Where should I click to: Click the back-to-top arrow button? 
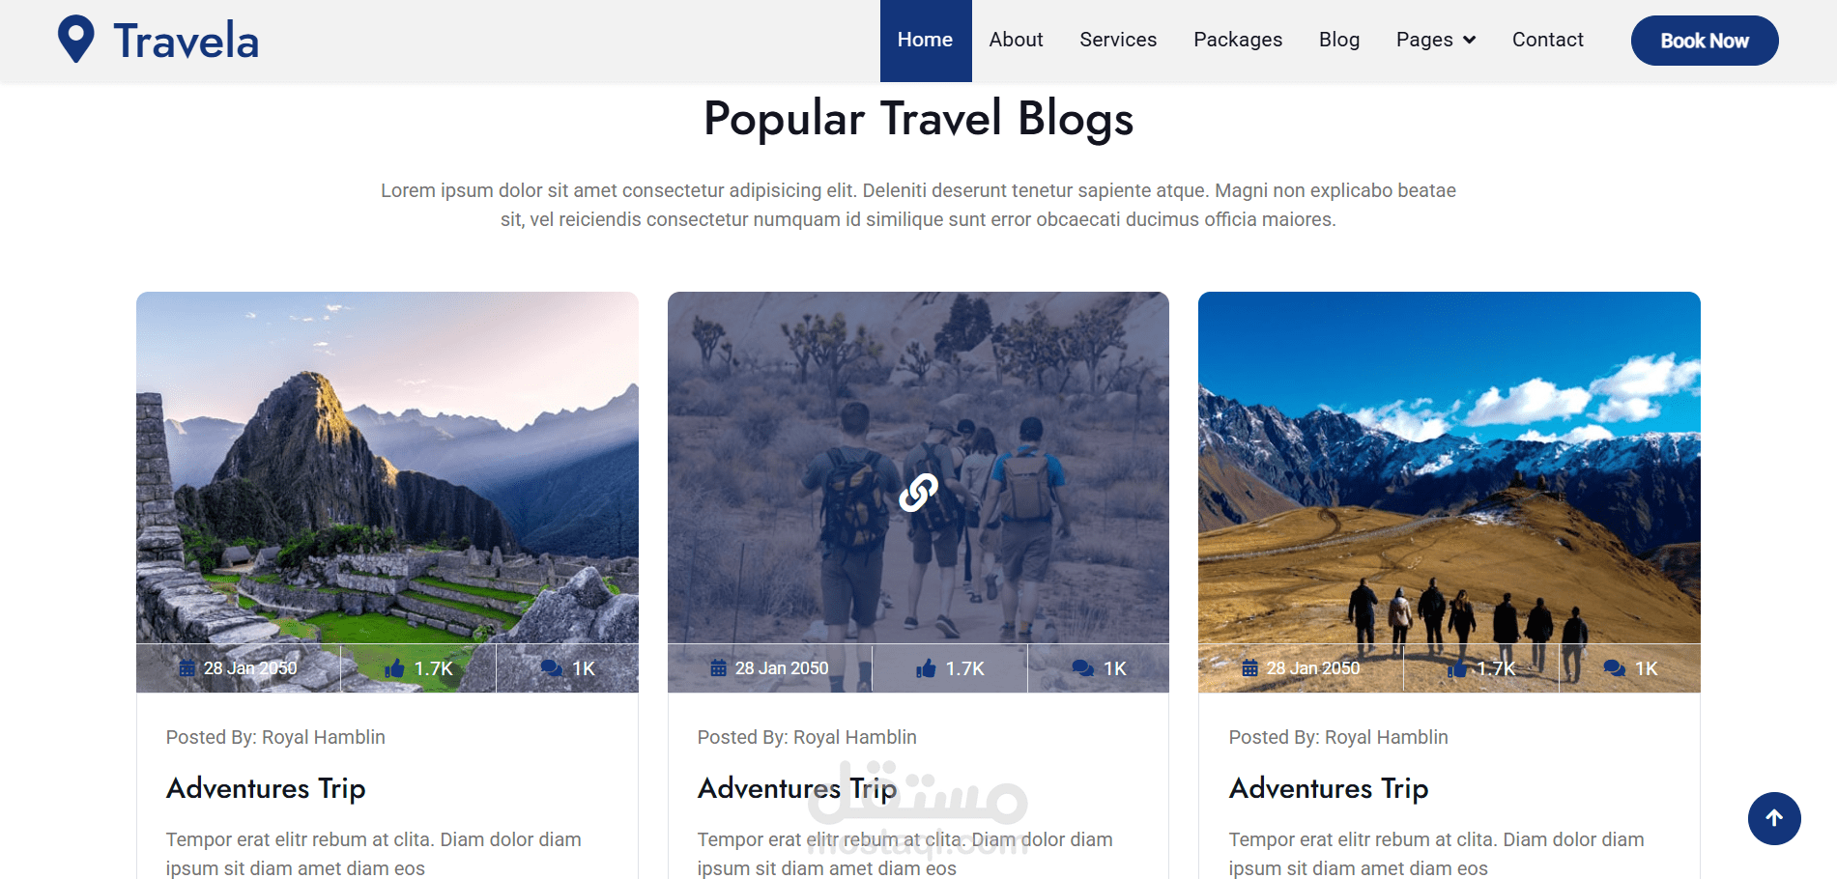pos(1774,819)
